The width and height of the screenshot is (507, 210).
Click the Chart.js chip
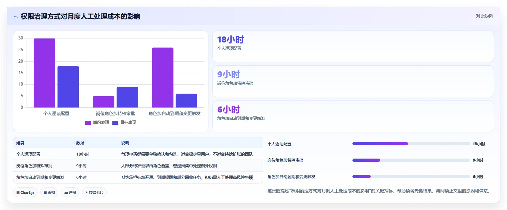25,192
